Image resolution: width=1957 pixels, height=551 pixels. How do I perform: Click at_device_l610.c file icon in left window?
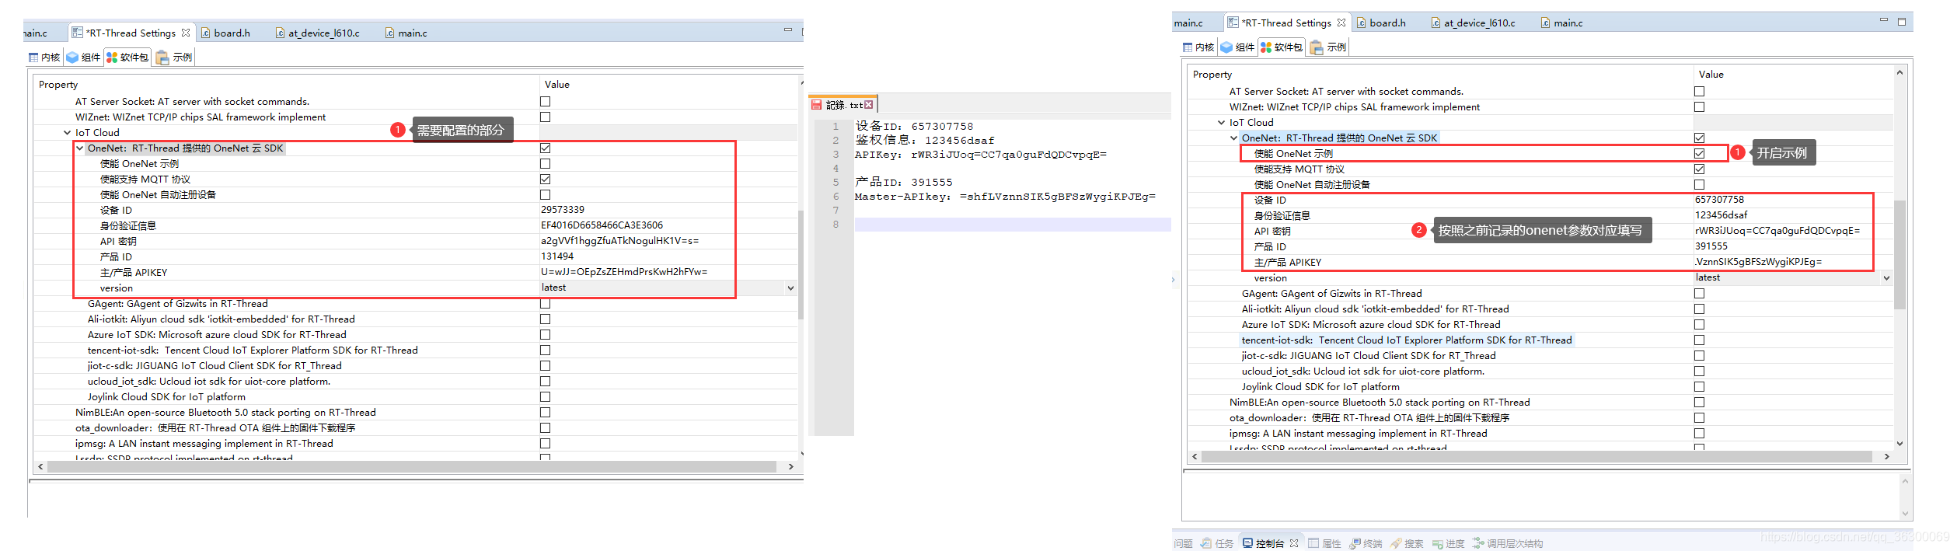pos(281,33)
